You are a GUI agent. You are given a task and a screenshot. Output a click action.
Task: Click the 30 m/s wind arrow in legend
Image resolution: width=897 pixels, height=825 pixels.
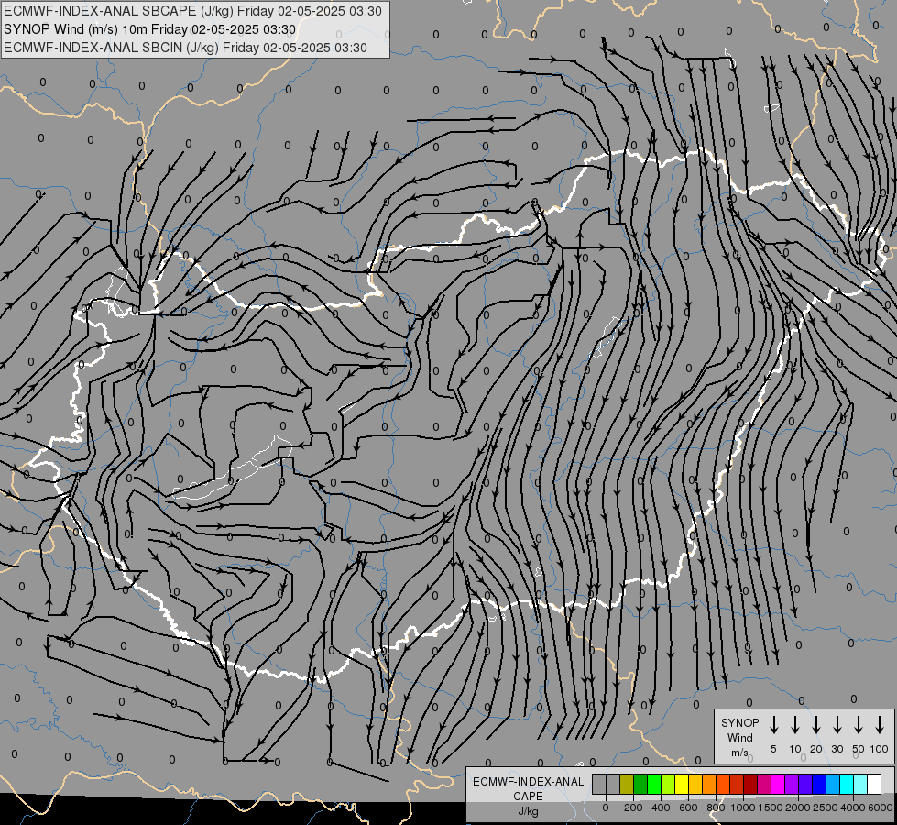(x=837, y=725)
